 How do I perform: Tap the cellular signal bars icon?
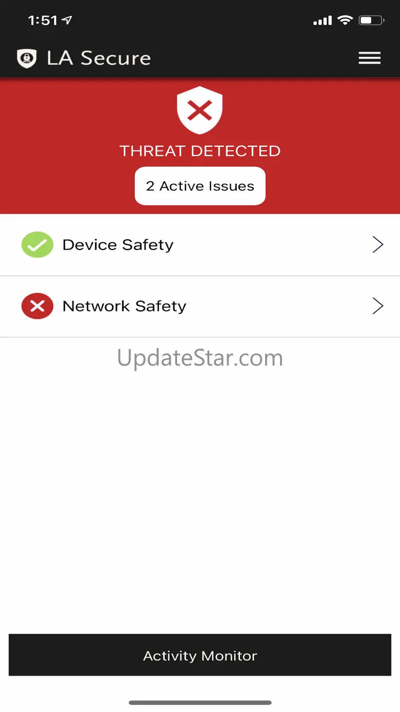click(323, 21)
